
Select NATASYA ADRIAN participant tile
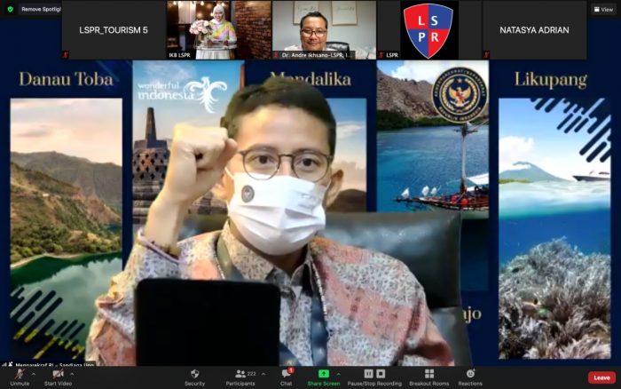(x=534, y=30)
